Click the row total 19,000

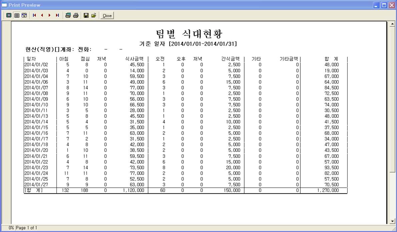[332, 71]
